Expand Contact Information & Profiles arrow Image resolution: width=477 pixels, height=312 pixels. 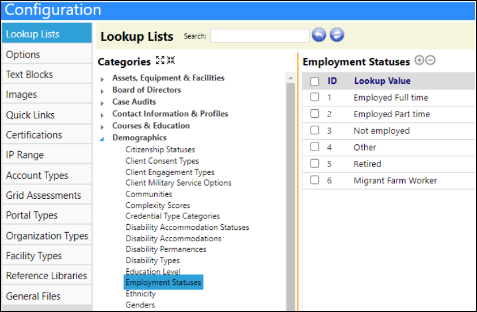(x=102, y=115)
